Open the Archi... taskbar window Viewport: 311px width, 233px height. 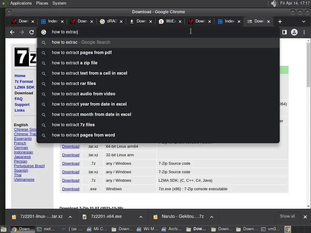pyautogui.click(x=172, y=229)
